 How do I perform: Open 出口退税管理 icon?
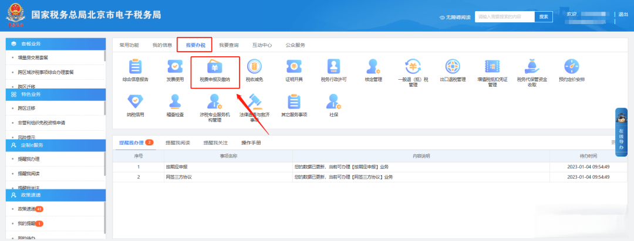click(x=453, y=66)
